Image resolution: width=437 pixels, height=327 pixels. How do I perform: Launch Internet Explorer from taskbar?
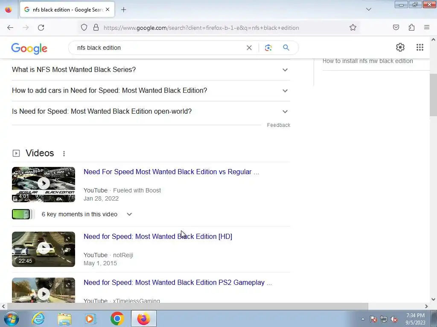[x=38, y=318]
